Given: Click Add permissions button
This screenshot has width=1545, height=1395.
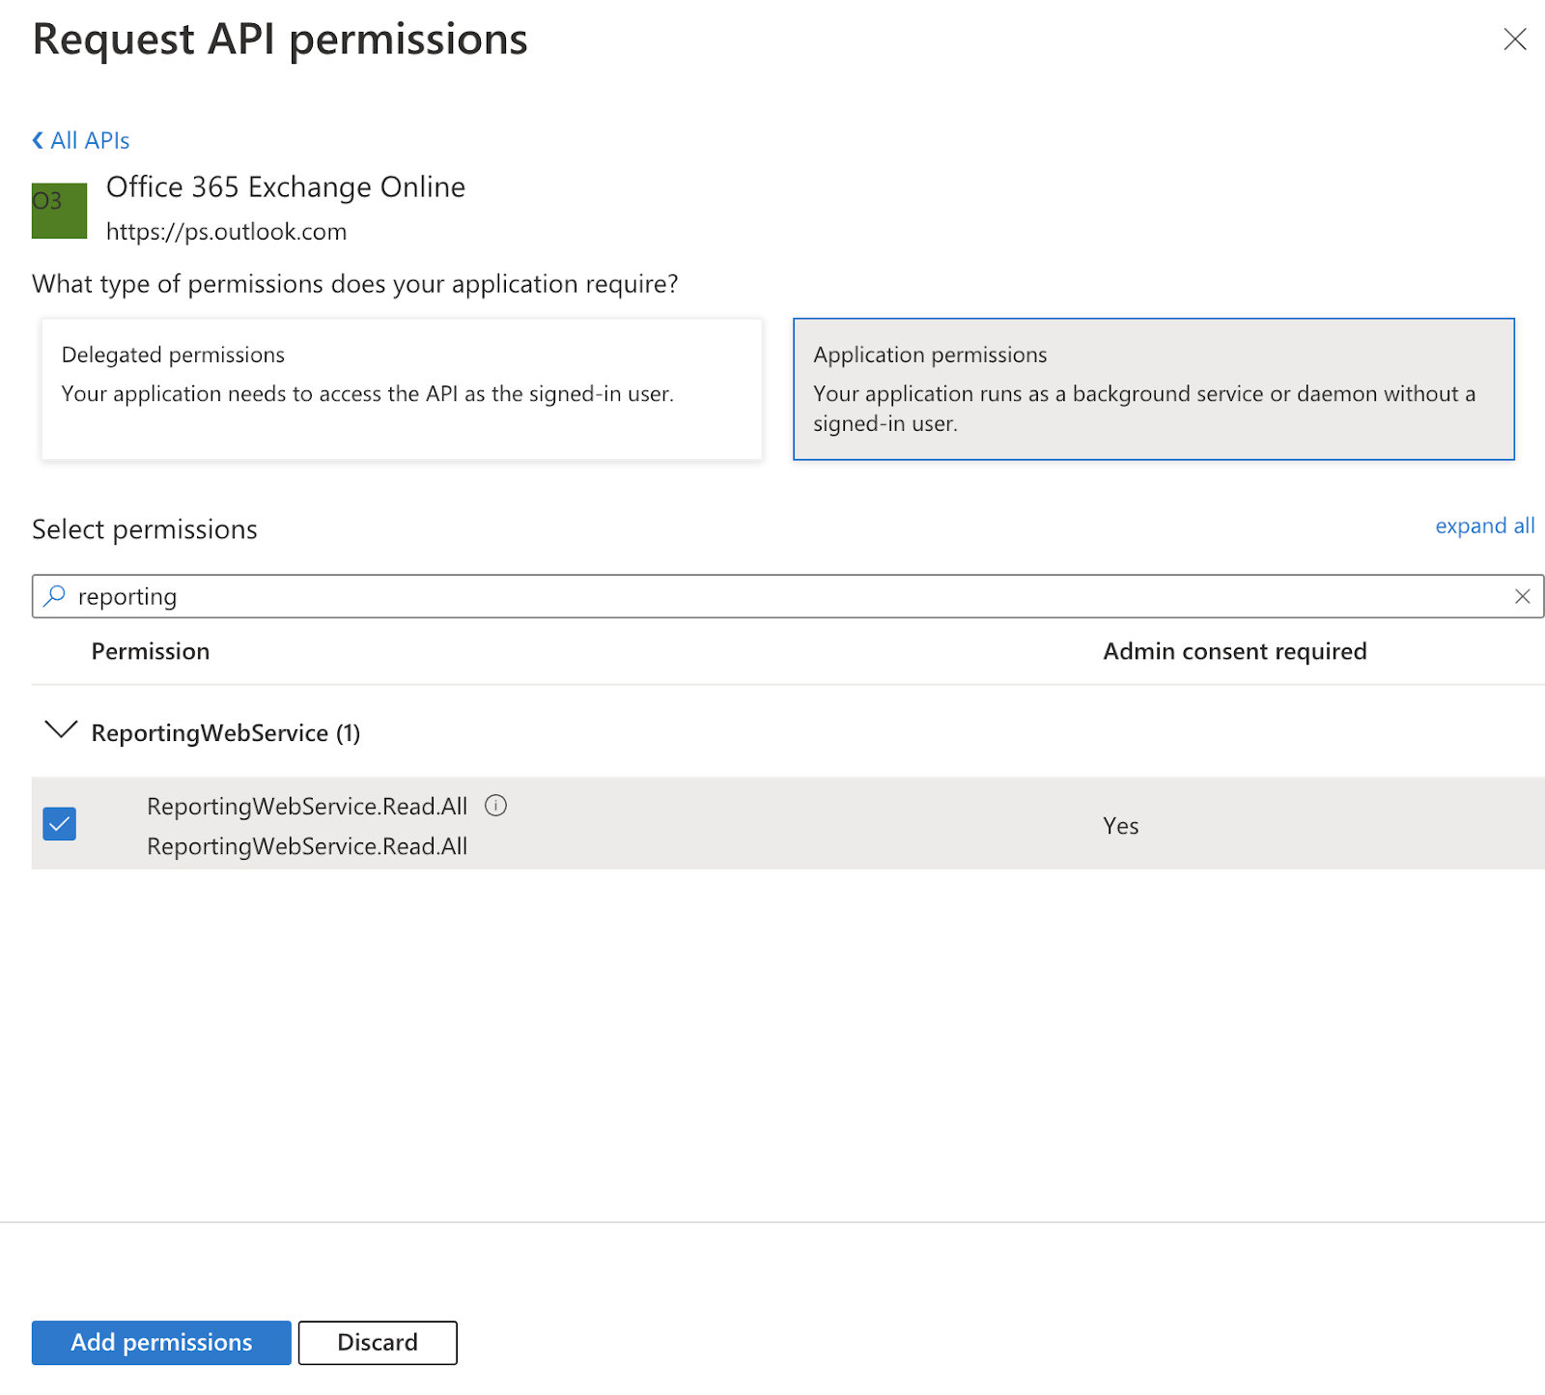Looking at the screenshot, I should pyautogui.click(x=161, y=1342).
